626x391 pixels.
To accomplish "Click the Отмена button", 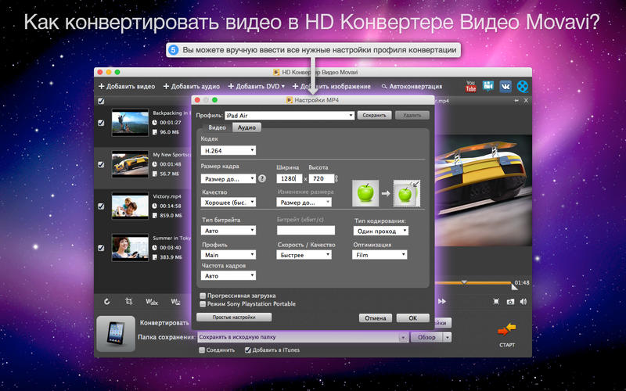I will tap(376, 318).
